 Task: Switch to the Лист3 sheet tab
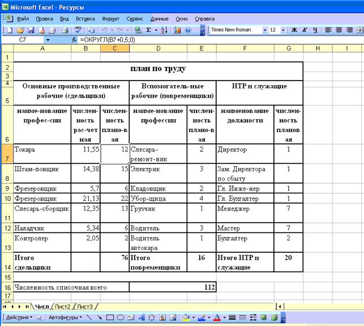click(85, 307)
